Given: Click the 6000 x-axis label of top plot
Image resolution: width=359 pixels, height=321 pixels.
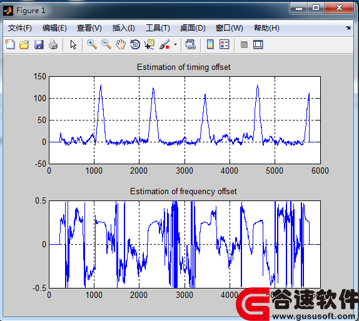Looking at the screenshot, I should tap(320, 170).
